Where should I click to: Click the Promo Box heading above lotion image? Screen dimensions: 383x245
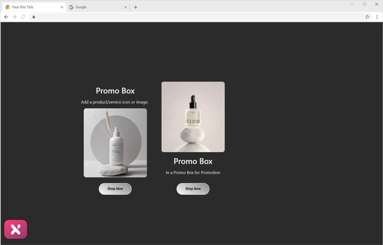point(115,91)
